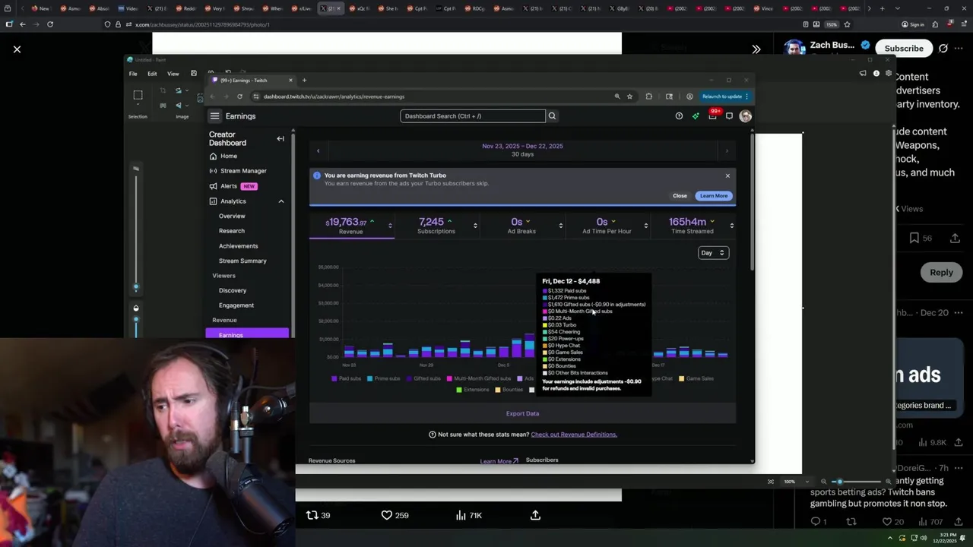Open a new tab in Twitch browser
This screenshot has height=547, width=973.
(x=304, y=80)
